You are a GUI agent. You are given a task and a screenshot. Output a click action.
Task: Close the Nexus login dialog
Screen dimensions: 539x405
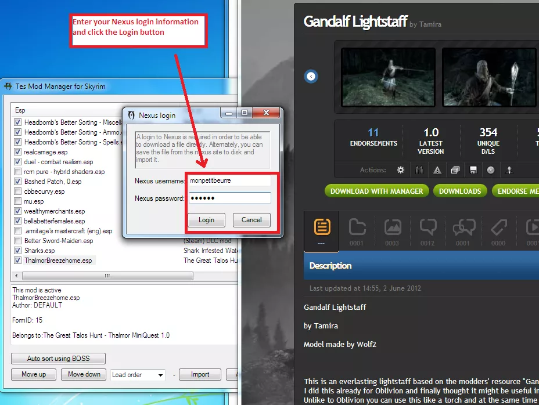[x=266, y=113]
